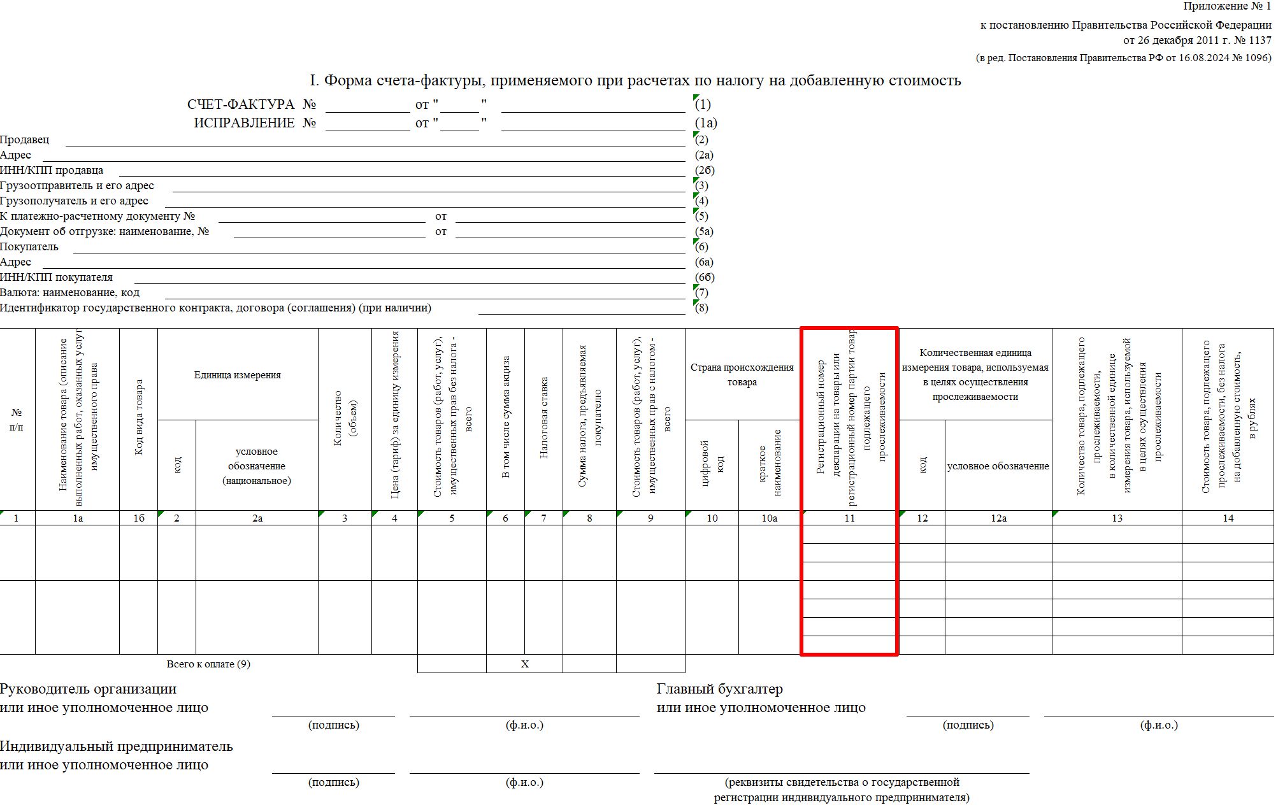Image resolution: width=1278 pixels, height=812 pixels.
Task: Click the invoice number field after СЧЕТ-ФАКТУРА №
Action: coord(367,105)
